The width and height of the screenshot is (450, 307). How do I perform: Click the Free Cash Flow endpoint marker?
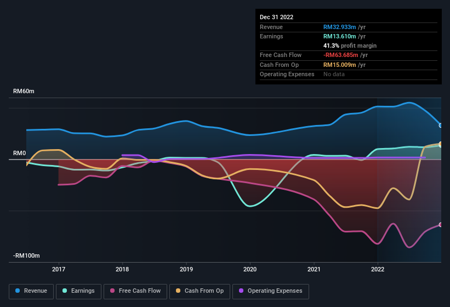(441, 225)
